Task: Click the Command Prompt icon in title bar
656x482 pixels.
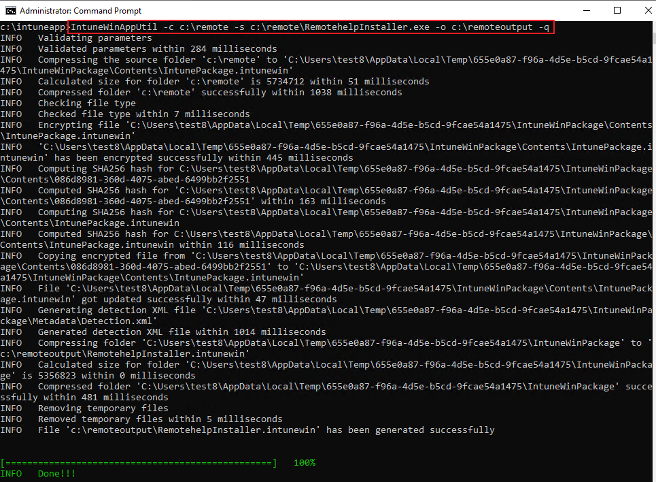Action: coord(10,10)
